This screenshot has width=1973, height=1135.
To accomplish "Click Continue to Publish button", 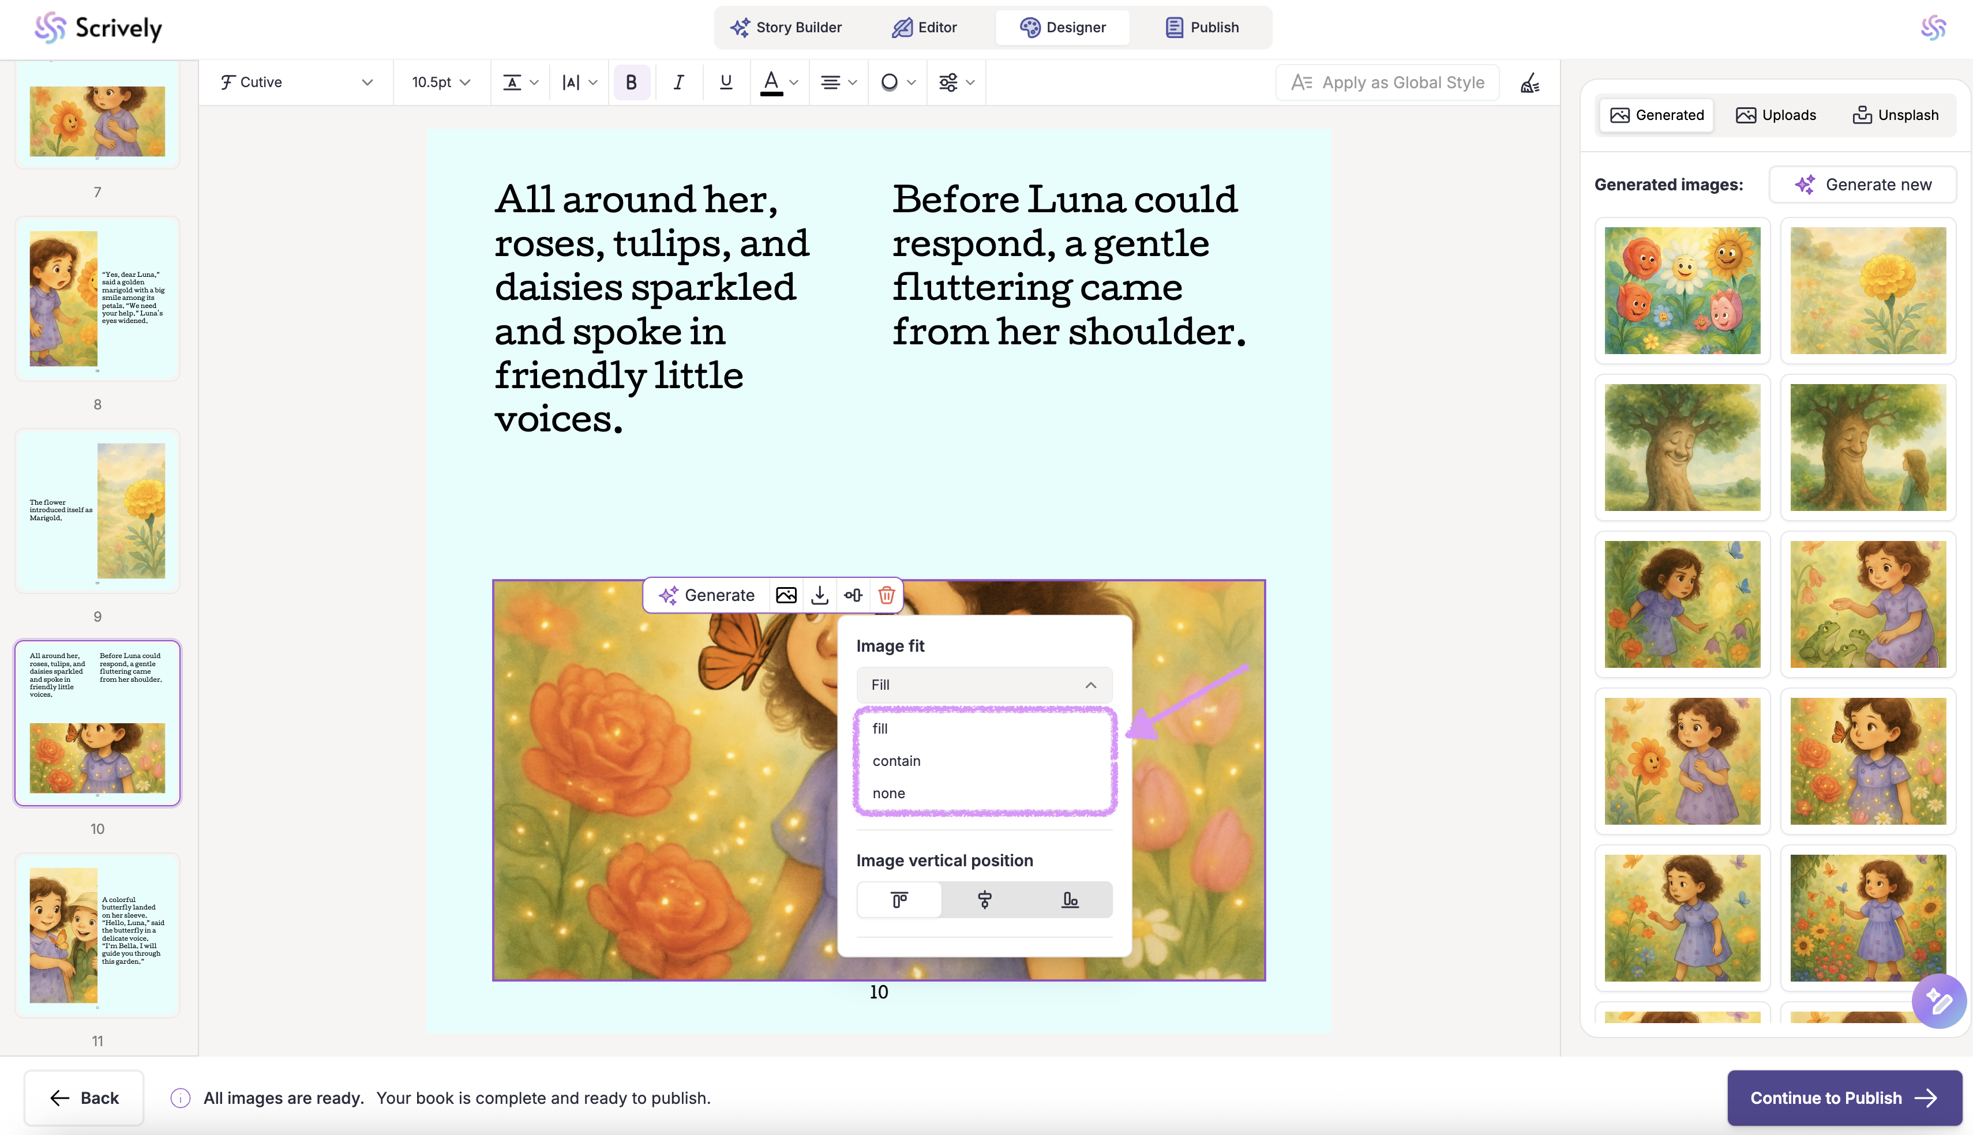I will coord(1844,1098).
